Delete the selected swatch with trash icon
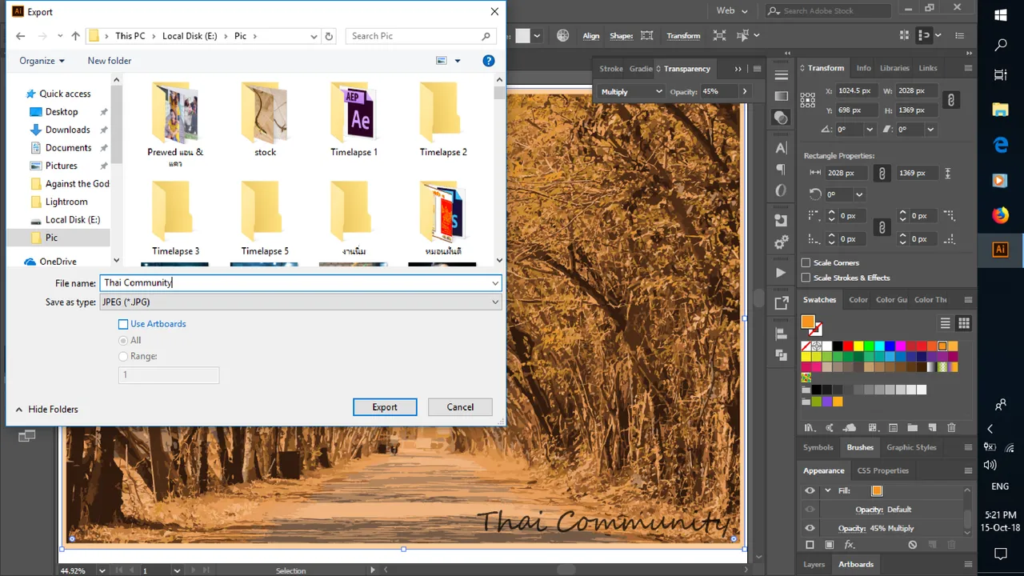1024x576 pixels. (951, 428)
